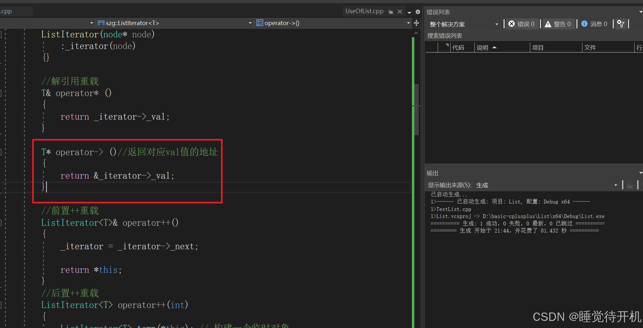Click the code line return _iterator->_val;
Viewport: 643px width, 328px height.
pyautogui.click(x=115, y=117)
